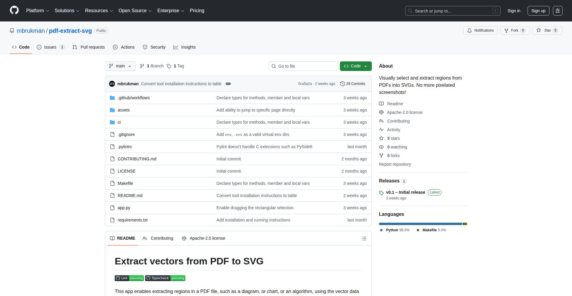
Task: Click the GitHub logo icon
Action: [x=14, y=10]
